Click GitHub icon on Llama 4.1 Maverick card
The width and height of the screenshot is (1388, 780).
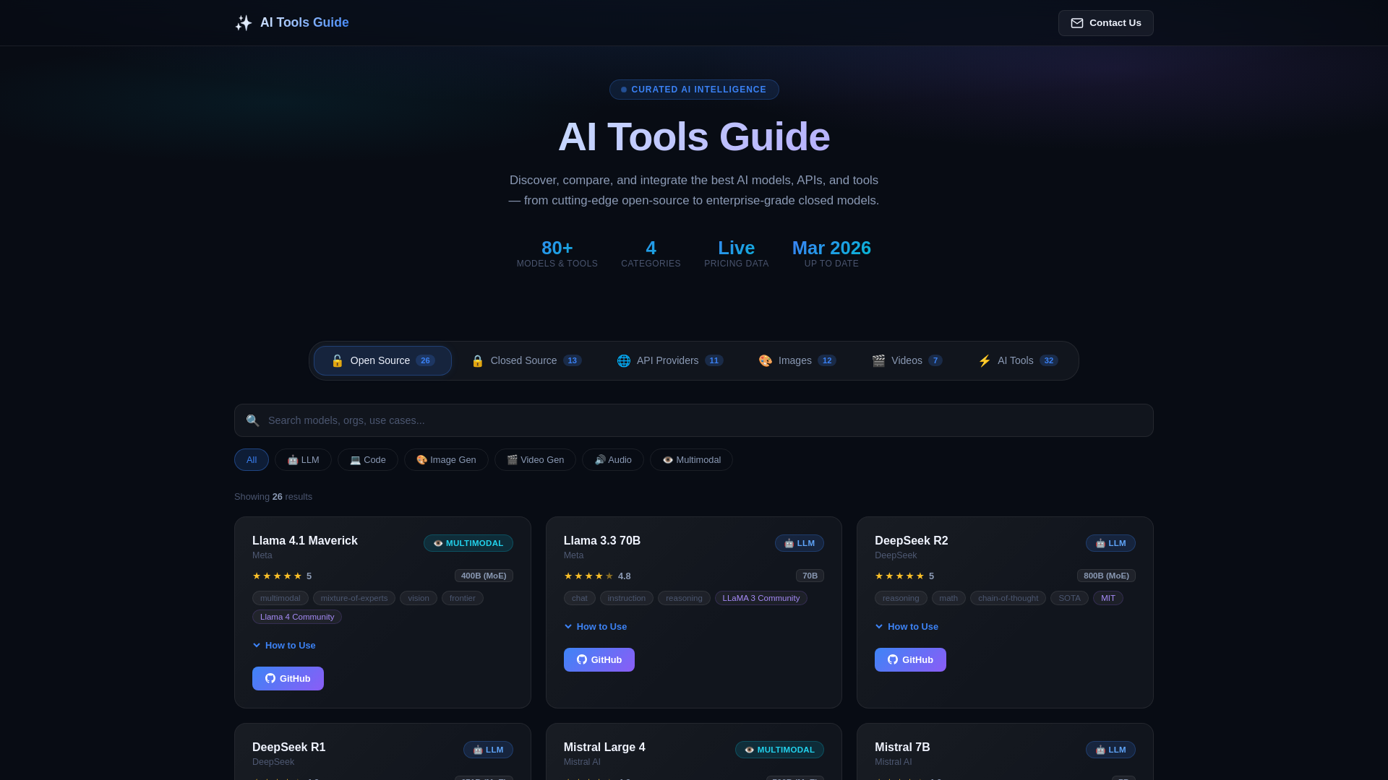[x=270, y=678]
